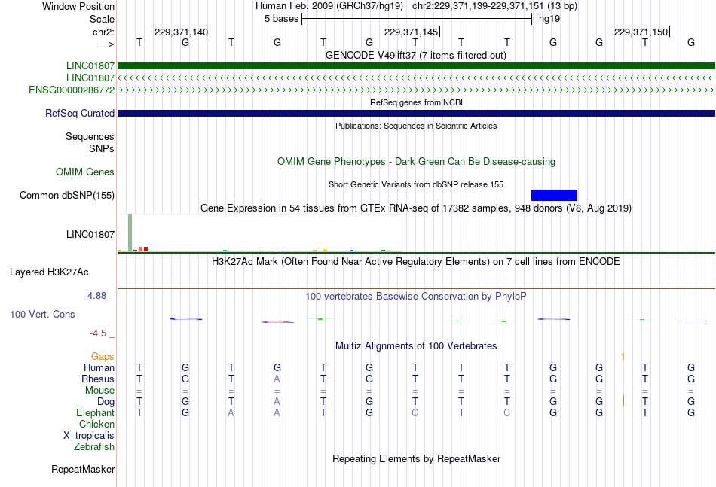Open the H3K27Ac Mark ENCODE track title

pos(416,262)
